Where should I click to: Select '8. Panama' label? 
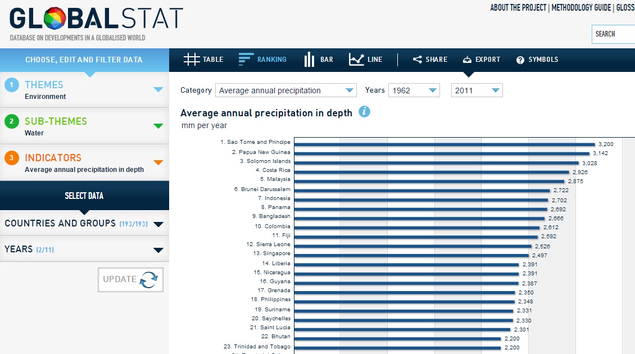276,207
